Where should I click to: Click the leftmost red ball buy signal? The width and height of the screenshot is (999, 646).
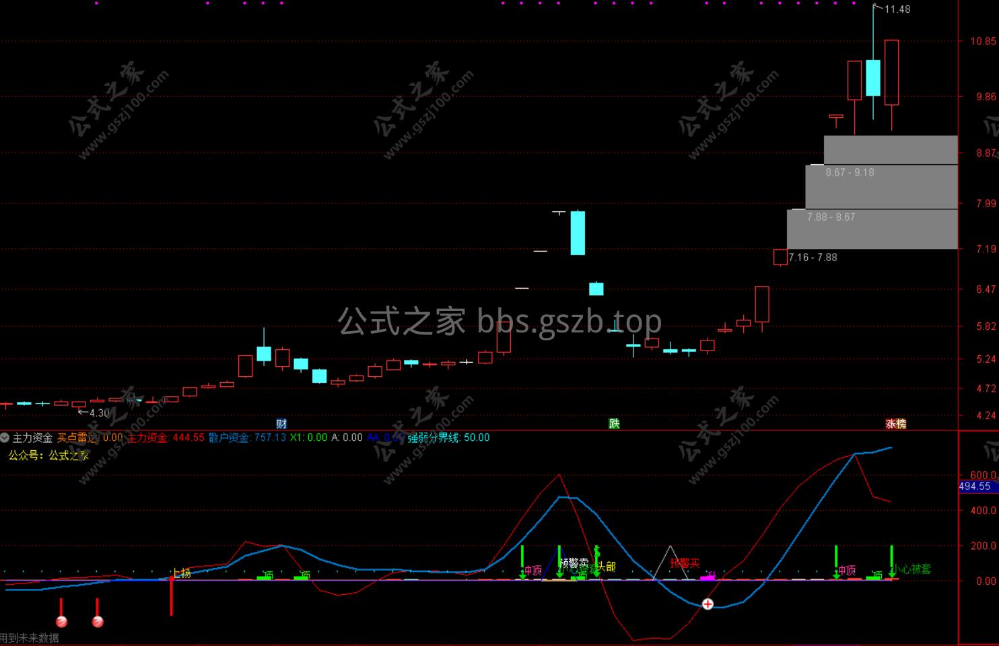(61, 622)
